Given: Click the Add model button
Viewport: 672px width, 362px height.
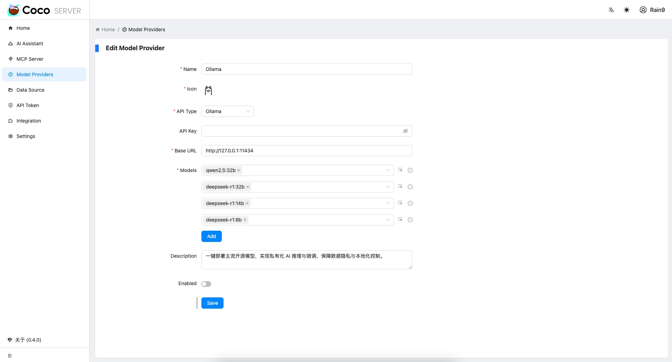Looking at the screenshot, I should pyautogui.click(x=212, y=236).
